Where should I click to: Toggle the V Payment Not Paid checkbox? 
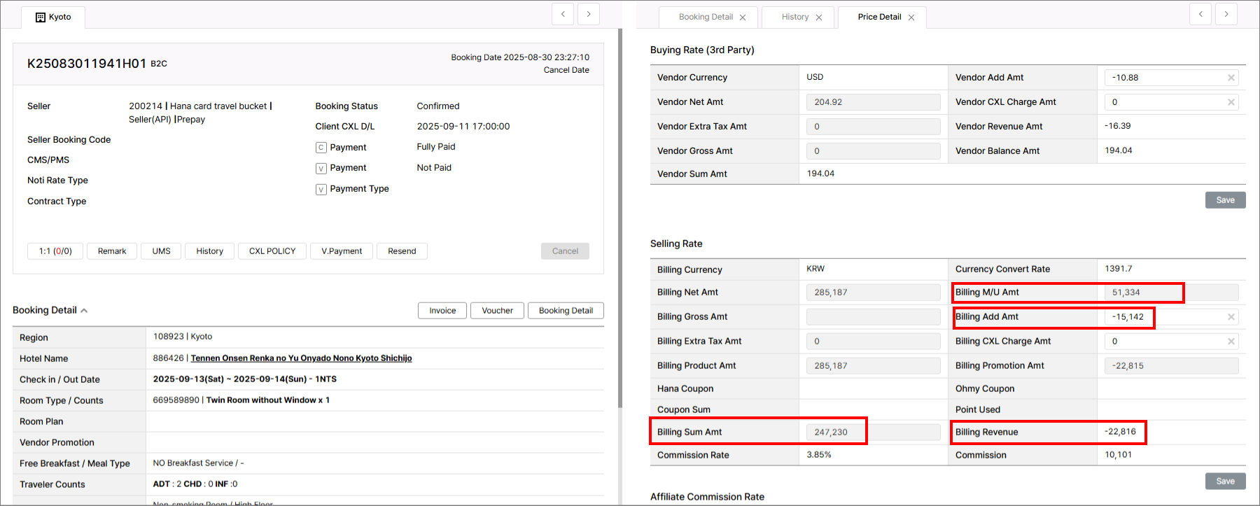click(x=321, y=169)
